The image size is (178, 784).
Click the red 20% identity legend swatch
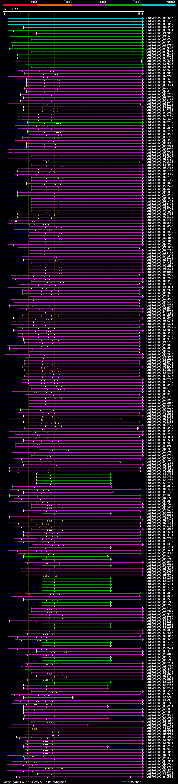point(20,5)
